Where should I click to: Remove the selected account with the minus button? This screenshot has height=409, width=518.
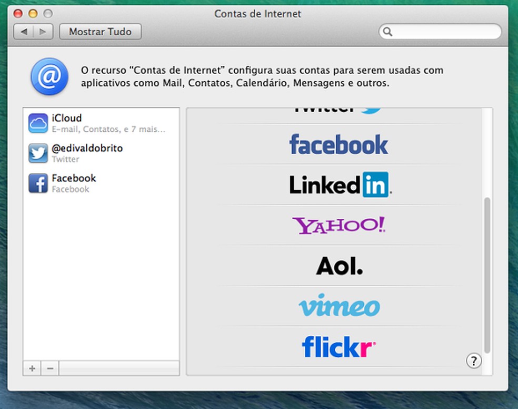point(49,368)
